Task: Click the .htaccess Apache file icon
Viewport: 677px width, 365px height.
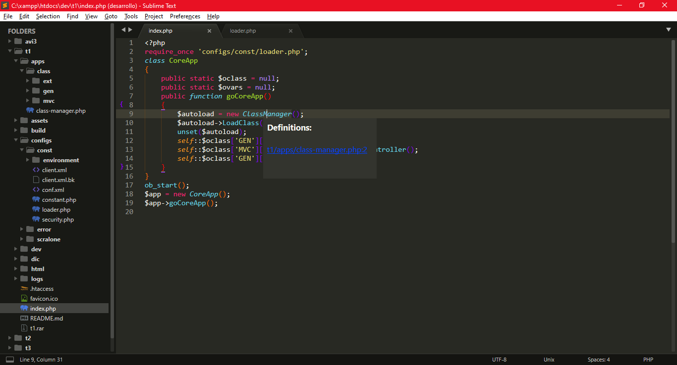Action: (24, 288)
